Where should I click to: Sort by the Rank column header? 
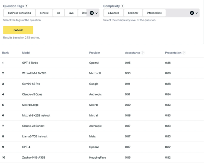point(5,53)
